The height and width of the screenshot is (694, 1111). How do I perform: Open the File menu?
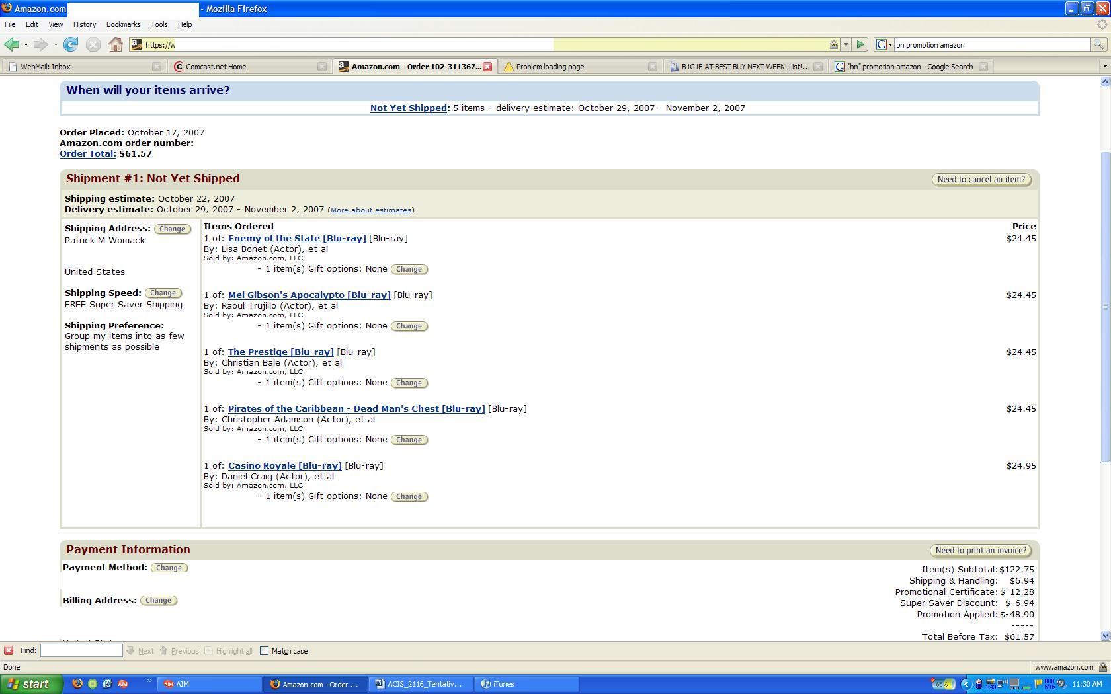10,24
